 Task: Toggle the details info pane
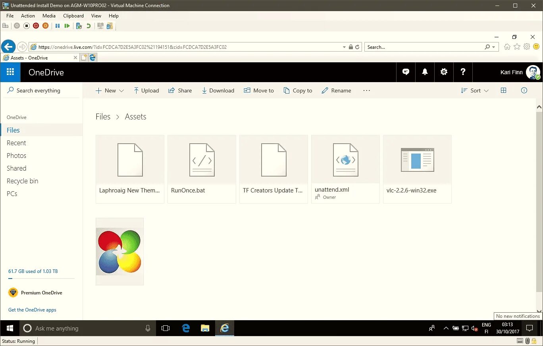tap(524, 90)
